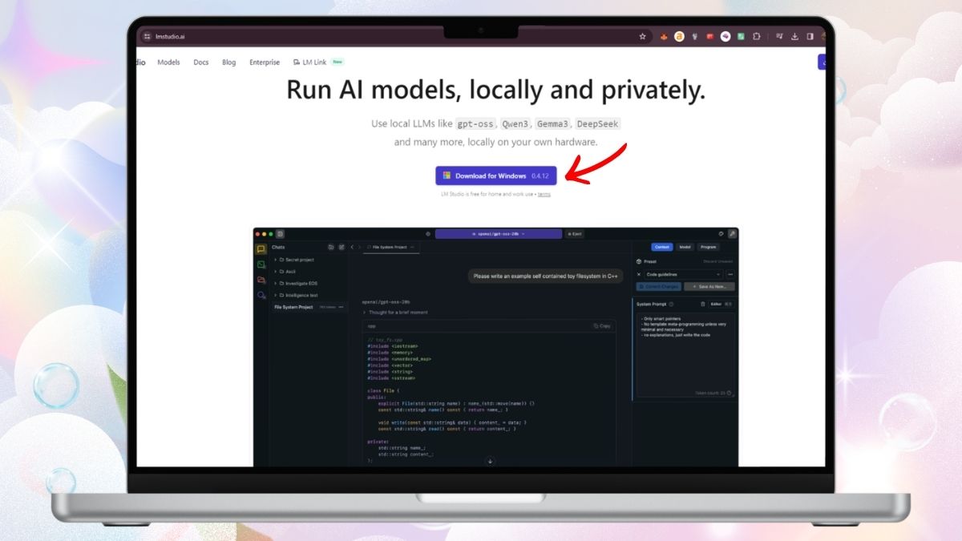Click the scroll-to-bottom arrow in chat
Image resolution: width=962 pixels, height=541 pixels.
tap(490, 461)
